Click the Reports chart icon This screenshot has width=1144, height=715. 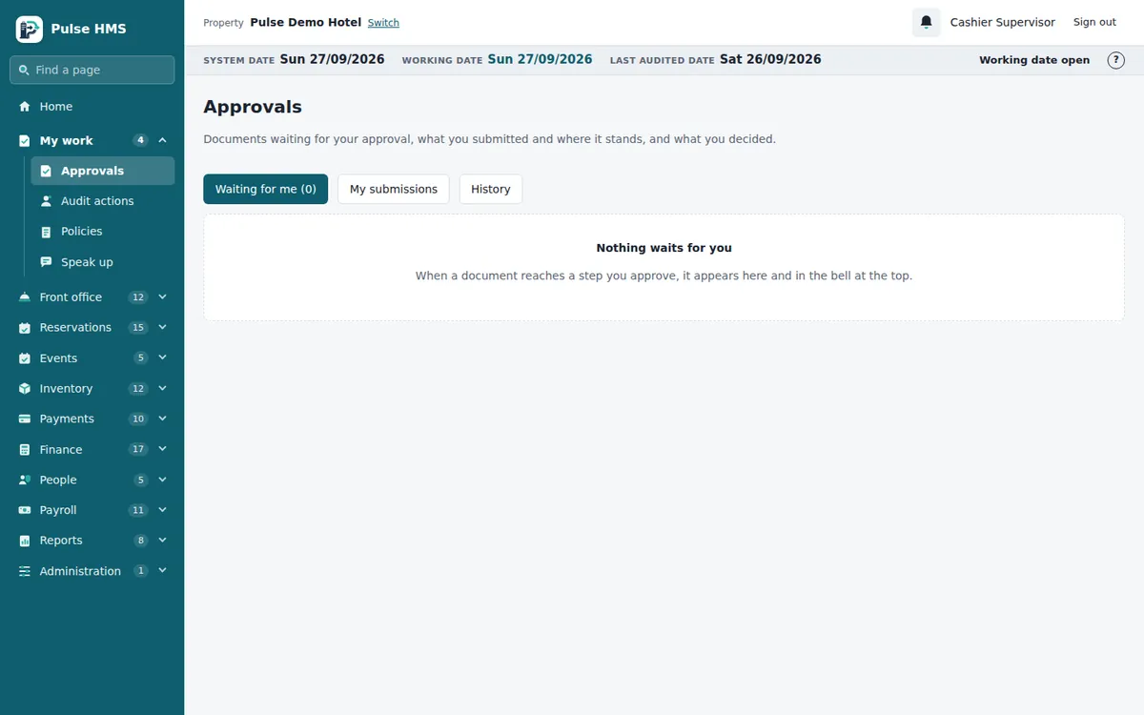click(x=25, y=541)
